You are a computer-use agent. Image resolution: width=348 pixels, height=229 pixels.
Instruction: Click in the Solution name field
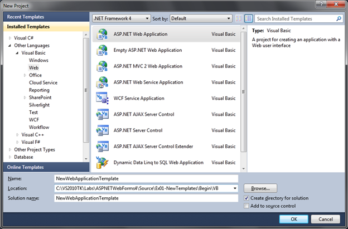click(146, 198)
